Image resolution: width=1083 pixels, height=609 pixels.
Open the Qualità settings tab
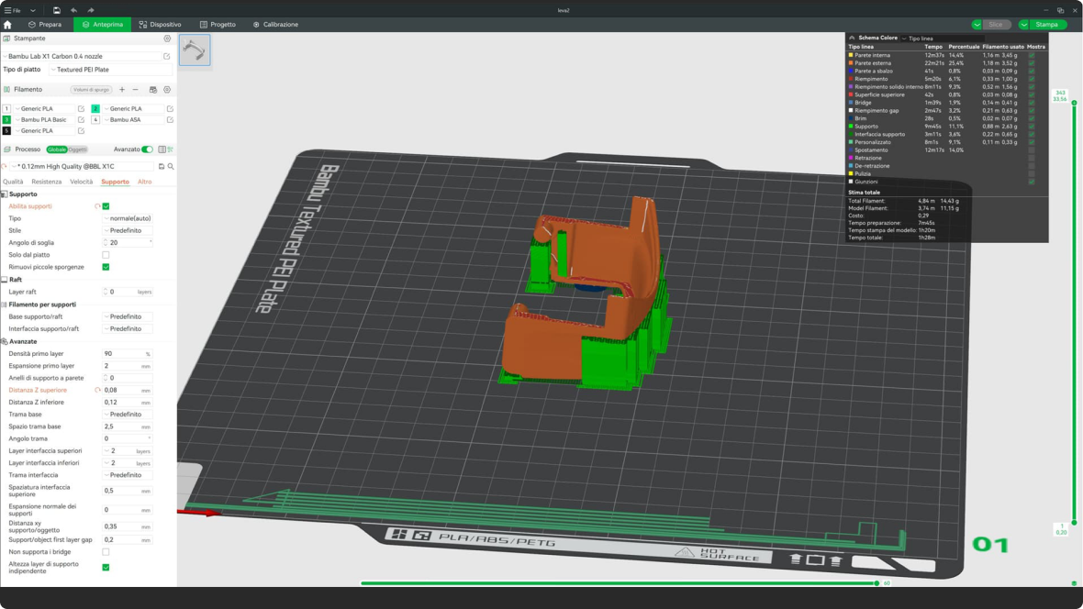[13, 182]
